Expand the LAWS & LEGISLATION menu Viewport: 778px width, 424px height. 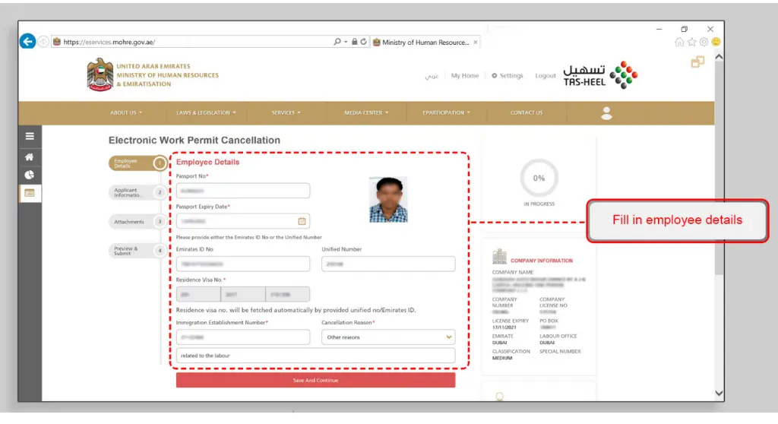pyautogui.click(x=206, y=112)
